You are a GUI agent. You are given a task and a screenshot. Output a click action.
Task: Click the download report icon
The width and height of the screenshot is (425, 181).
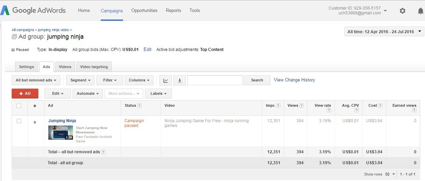pyautogui.click(x=180, y=80)
